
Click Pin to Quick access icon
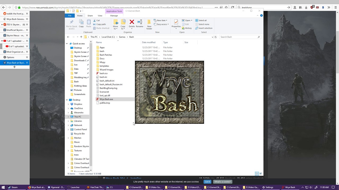pyautogui.click(x=72, y=24)
